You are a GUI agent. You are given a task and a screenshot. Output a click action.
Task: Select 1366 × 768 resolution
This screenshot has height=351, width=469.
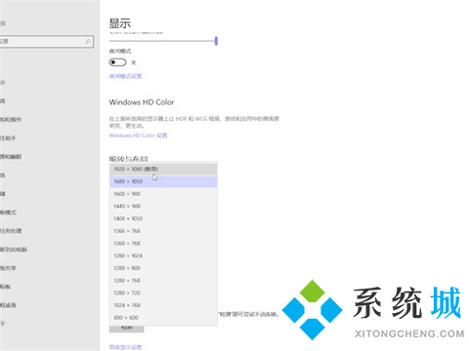[x=163, y=231]
